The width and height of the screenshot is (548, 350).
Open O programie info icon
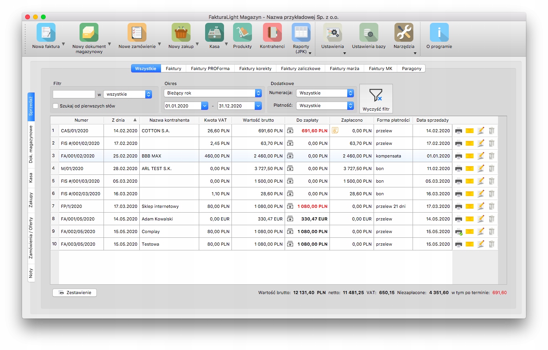439,33
